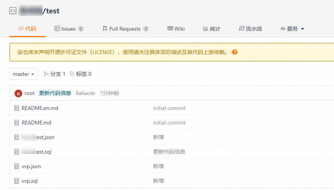Image resolution: width=334 pixels, height=190 pixels.
Task: Click the Wiki book icon
Action: point(170,28)
